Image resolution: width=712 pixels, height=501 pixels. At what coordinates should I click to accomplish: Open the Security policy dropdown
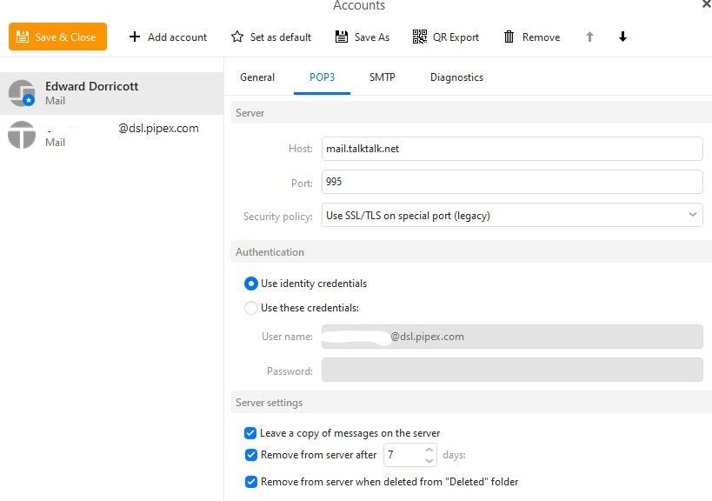(512, 215)
